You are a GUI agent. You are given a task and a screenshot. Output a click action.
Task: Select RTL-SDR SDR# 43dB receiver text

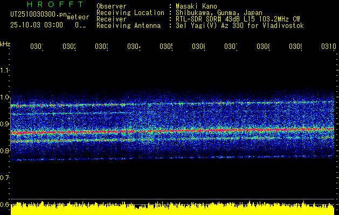coord(238,19)
